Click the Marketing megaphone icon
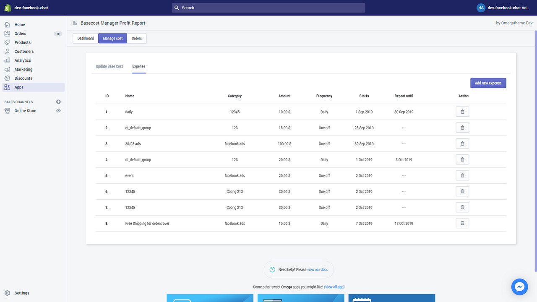The height and width of the screenshot is (302, 537). pos(8,69)
